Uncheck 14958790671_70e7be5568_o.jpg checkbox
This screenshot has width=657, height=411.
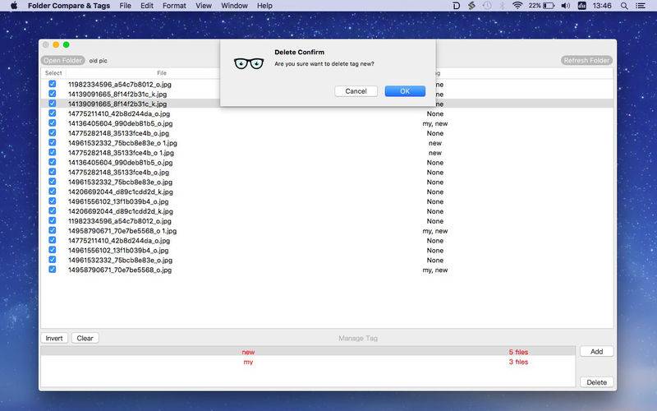pyautogui.click(x=53, y=270)
